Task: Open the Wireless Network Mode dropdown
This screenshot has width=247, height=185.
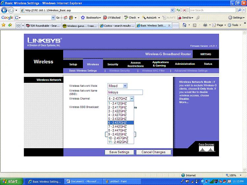Action: click(118, 86)
